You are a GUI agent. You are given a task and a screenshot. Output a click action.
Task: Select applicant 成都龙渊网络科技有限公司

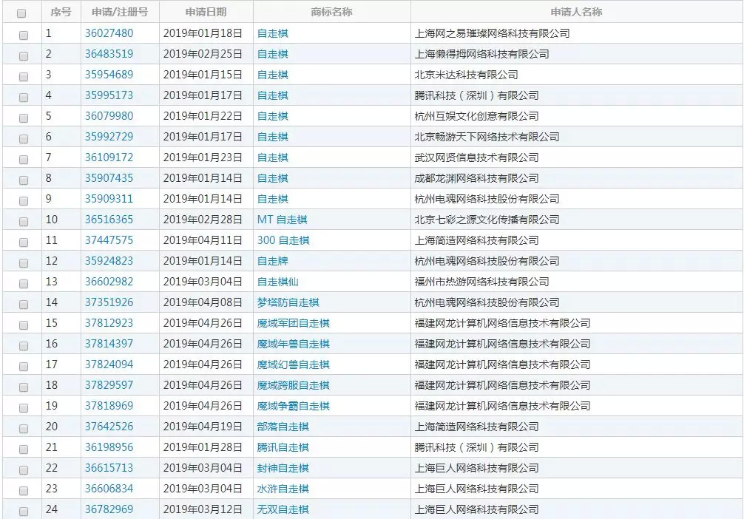point(477,178)
